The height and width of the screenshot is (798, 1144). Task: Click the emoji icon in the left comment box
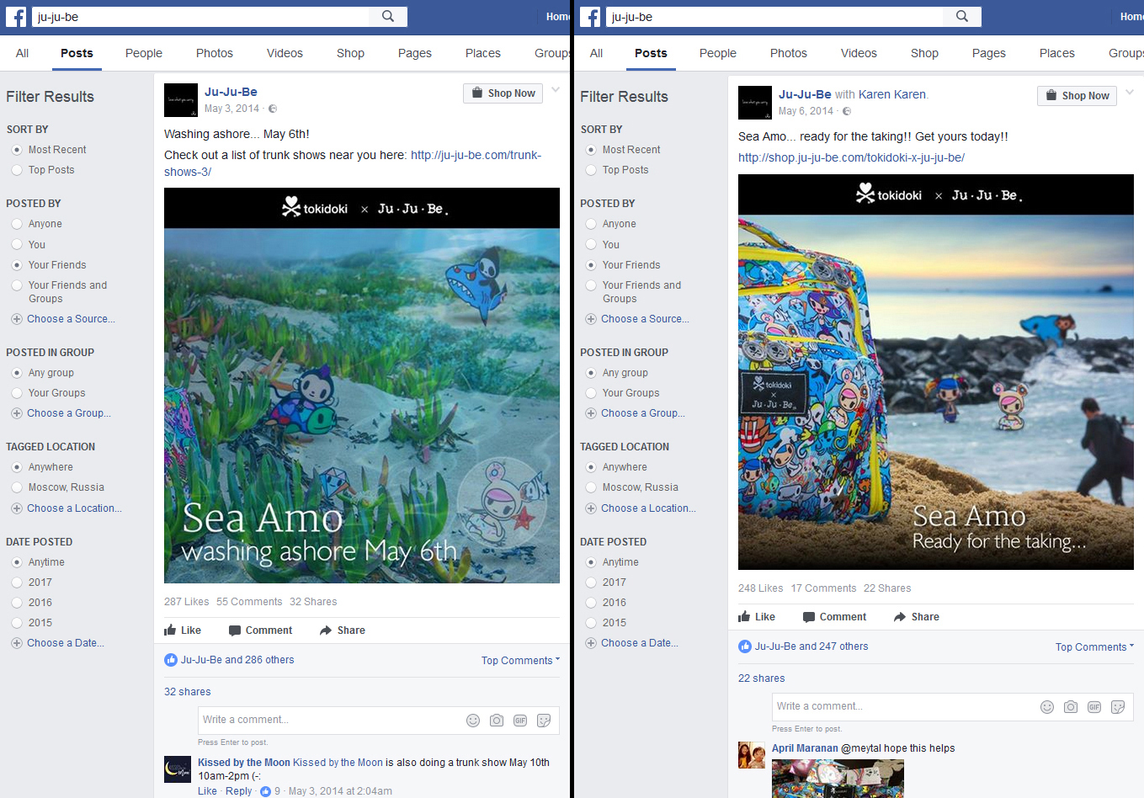coord(473,721)
